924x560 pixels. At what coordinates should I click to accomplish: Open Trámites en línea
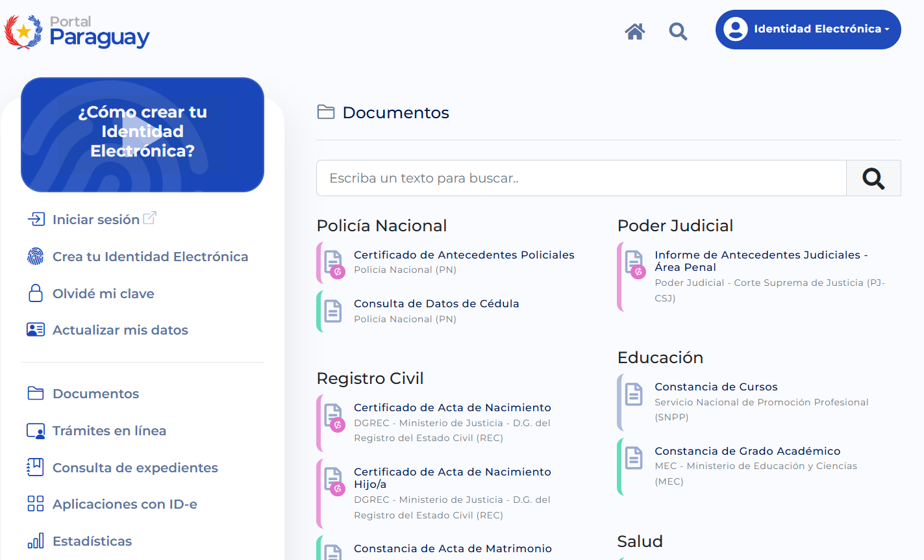(109, 431)
